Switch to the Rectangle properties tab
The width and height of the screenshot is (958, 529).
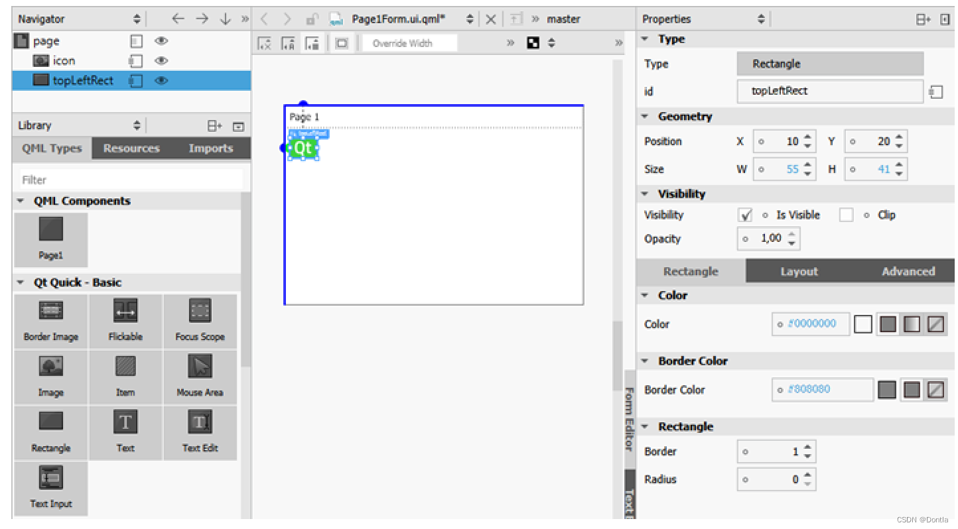click(x=691, y=272)
